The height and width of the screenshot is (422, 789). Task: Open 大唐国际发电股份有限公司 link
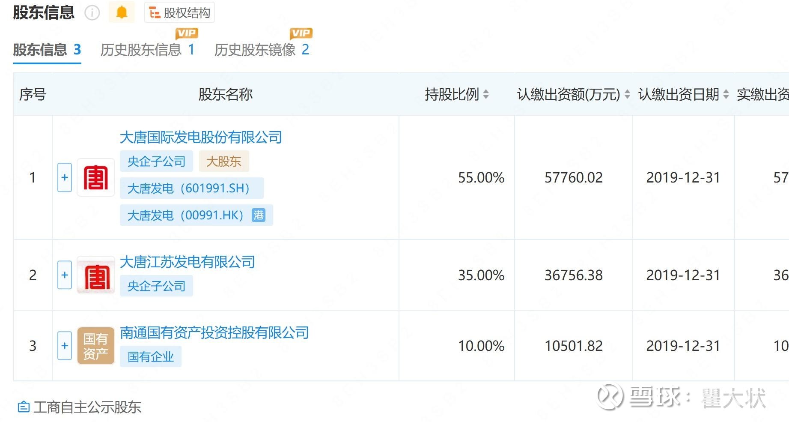tap(201, 138)
